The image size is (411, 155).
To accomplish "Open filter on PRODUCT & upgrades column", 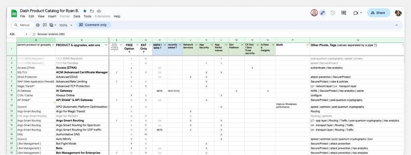I will (x=106, y=45).
